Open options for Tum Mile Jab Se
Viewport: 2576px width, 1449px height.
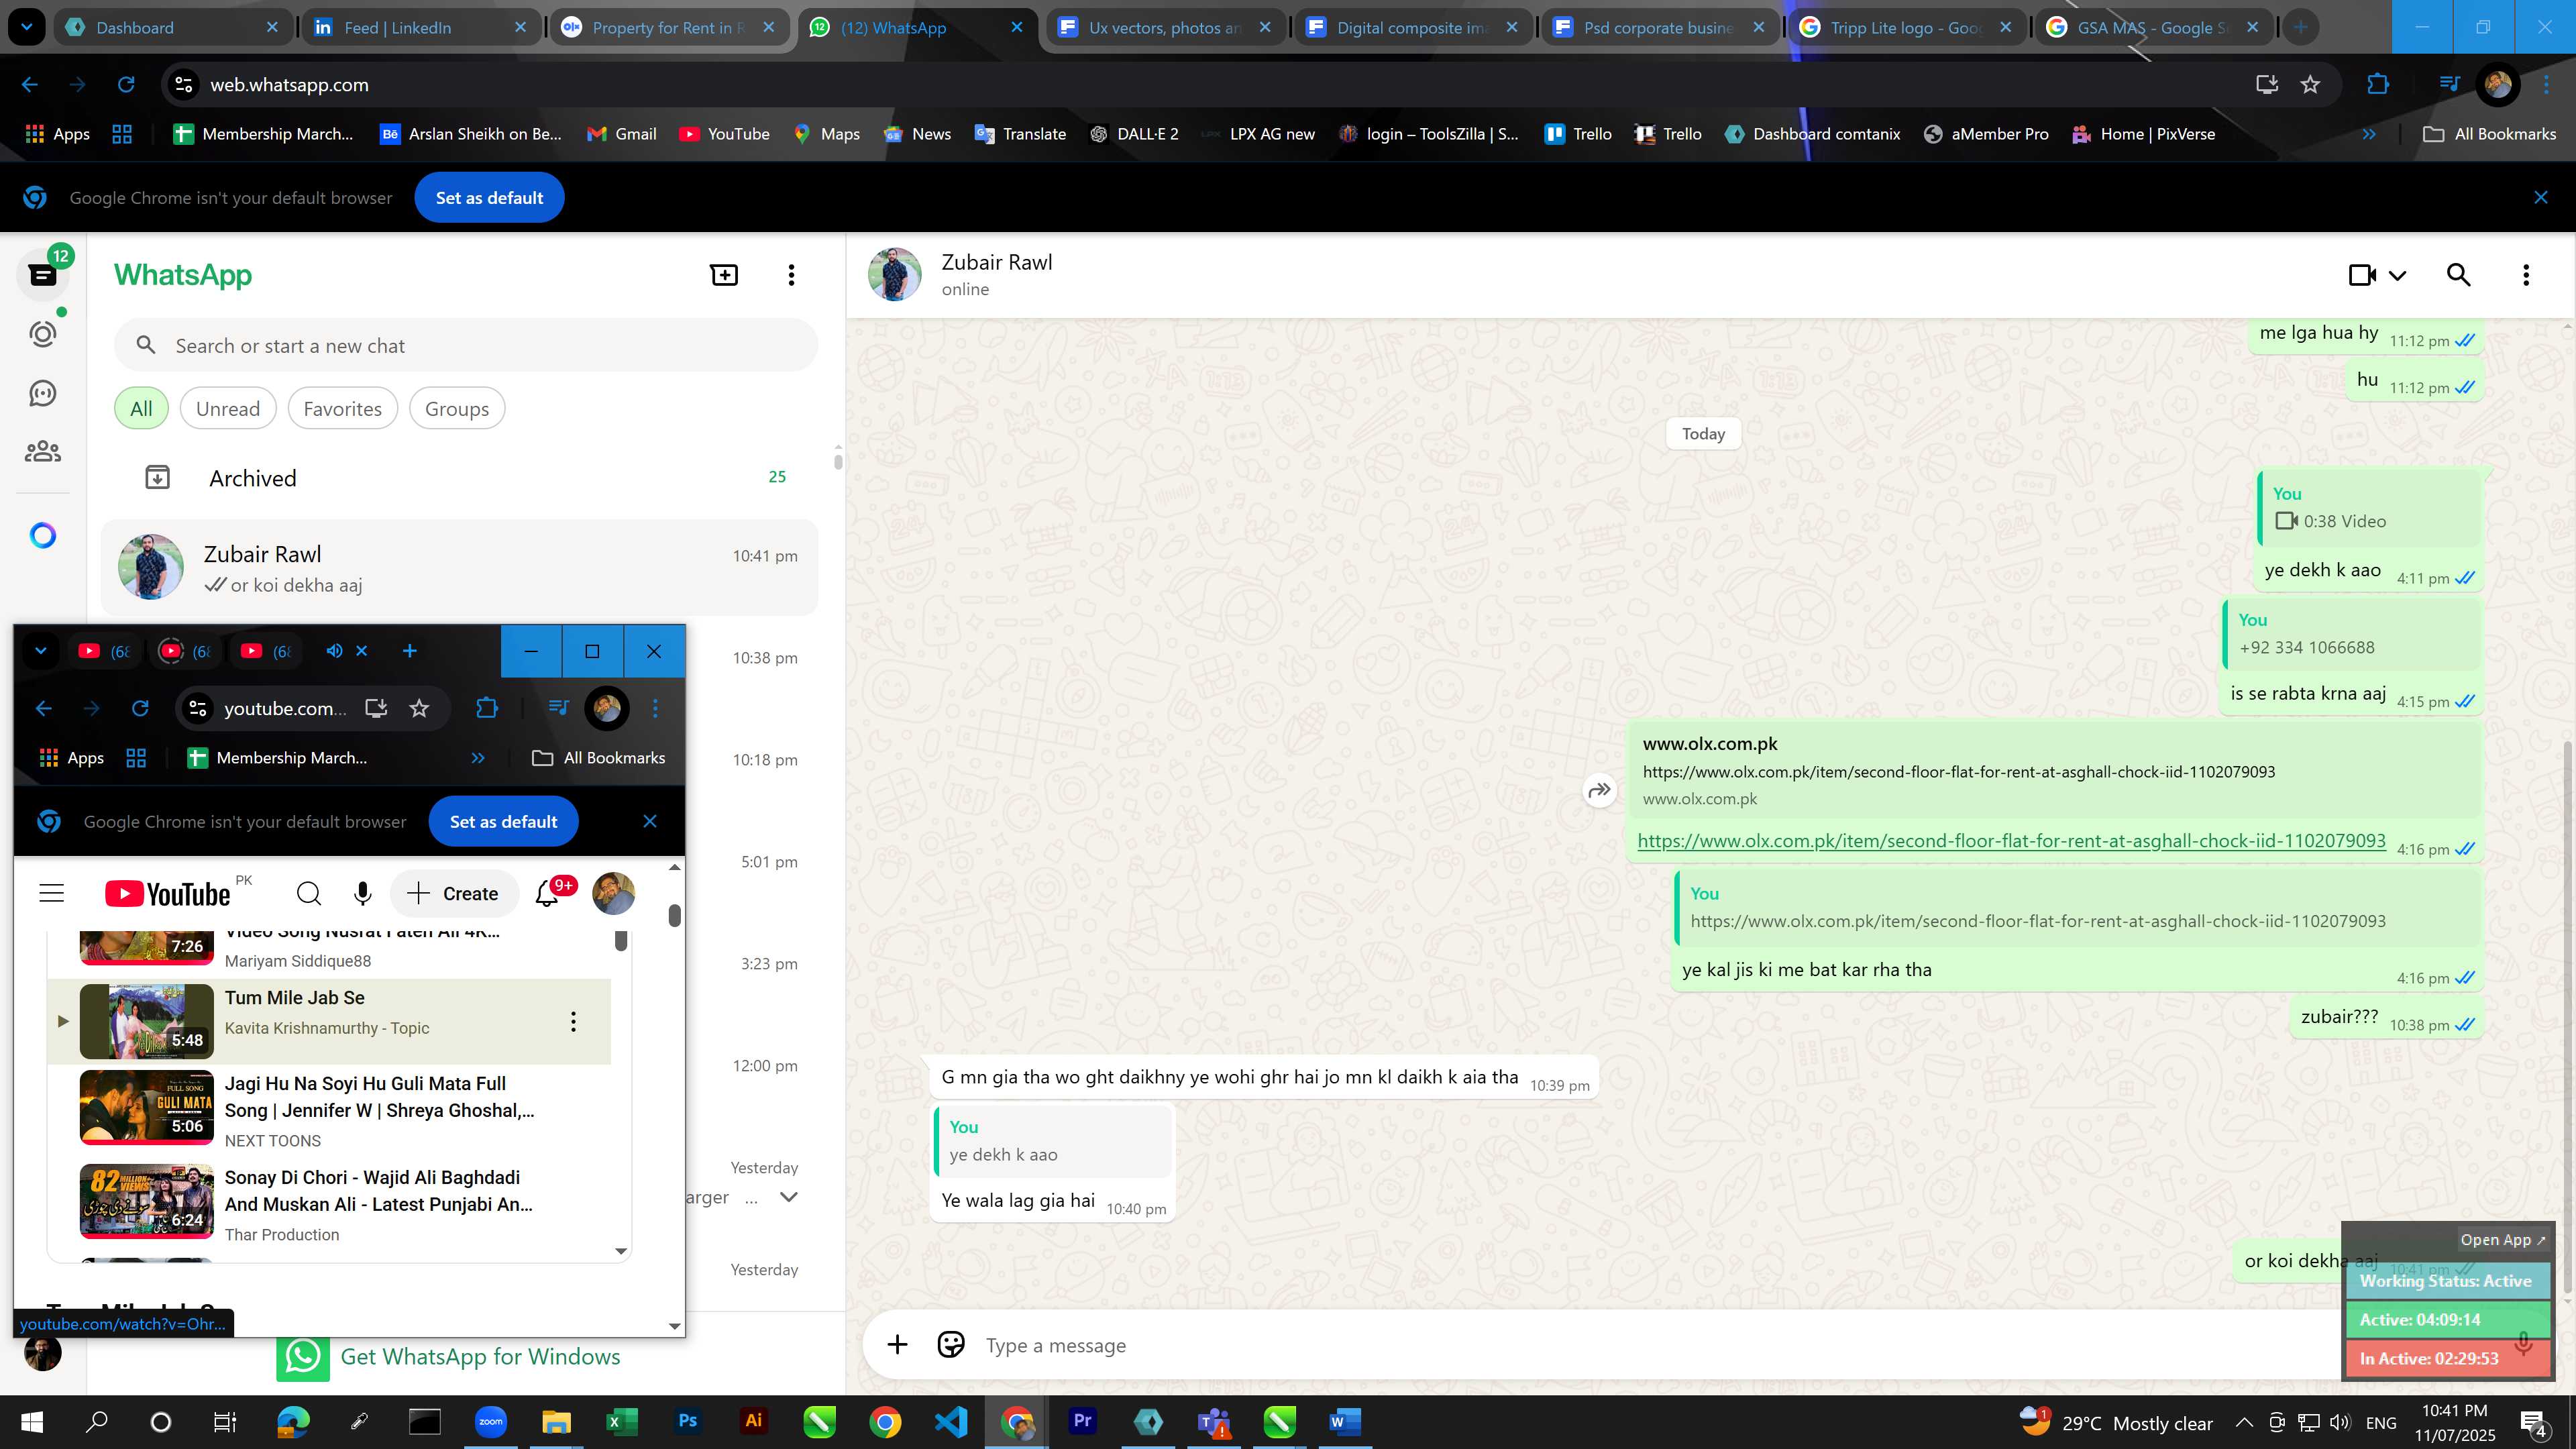(x=573, y=1022)
